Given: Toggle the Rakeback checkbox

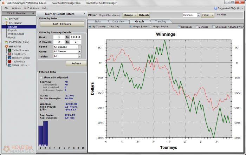Looking at the screenshot, I should click(179, 27).
